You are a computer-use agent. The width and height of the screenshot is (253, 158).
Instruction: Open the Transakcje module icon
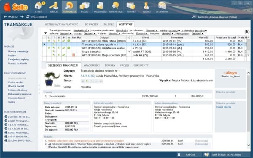(x=70, y=7)
